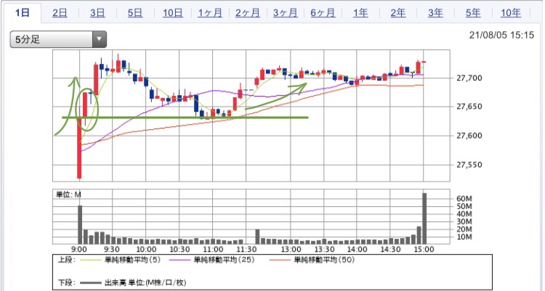Click the 11:30 time axis label
This screenshot has height=291, width=545.
pos(246,250)
